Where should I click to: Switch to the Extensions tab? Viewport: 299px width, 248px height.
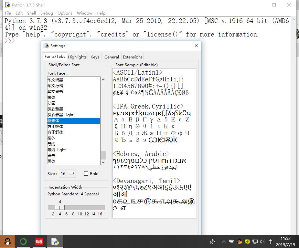(x=133, y=57)
